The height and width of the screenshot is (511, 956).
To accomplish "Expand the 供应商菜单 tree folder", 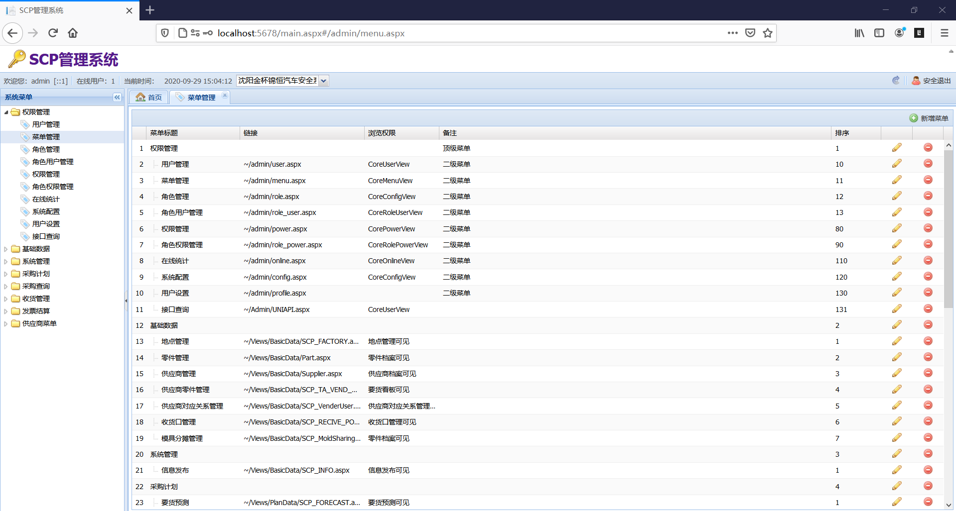I will pyautogui.click(x=6, y=323).
